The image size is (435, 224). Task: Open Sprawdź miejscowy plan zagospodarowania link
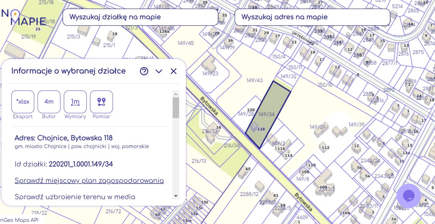click(89, 181)
